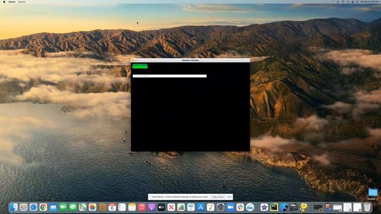Open PyCharm from the dock
381x214 pixels.
pos(274,207)
